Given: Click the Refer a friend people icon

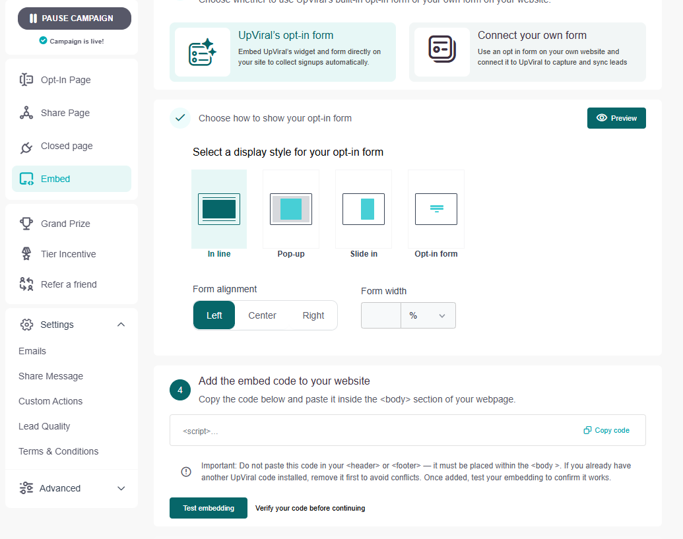Looking at the screenshot, I should (26, 284).
